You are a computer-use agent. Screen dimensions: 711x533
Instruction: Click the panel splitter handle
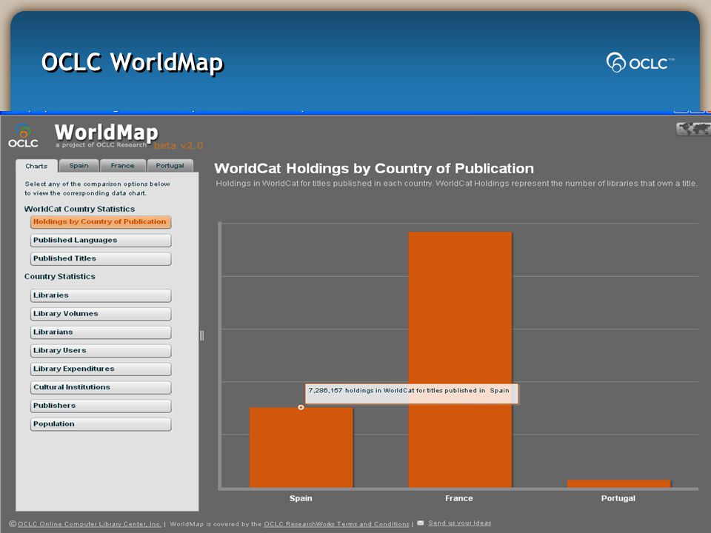[x=201, y=335]
